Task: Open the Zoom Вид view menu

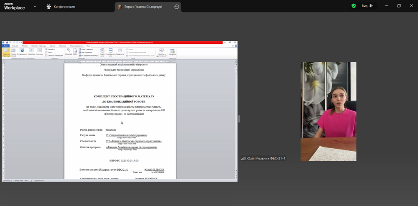Action: point(367,6)
